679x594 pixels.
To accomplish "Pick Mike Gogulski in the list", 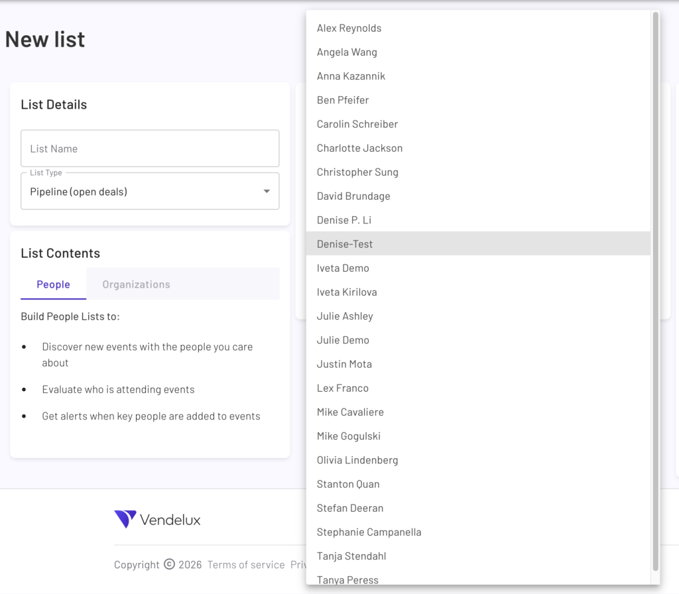I will [348, 436].
